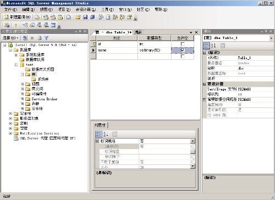Click the Stop icon in Object Explorer toolbar

pos(32,38)
